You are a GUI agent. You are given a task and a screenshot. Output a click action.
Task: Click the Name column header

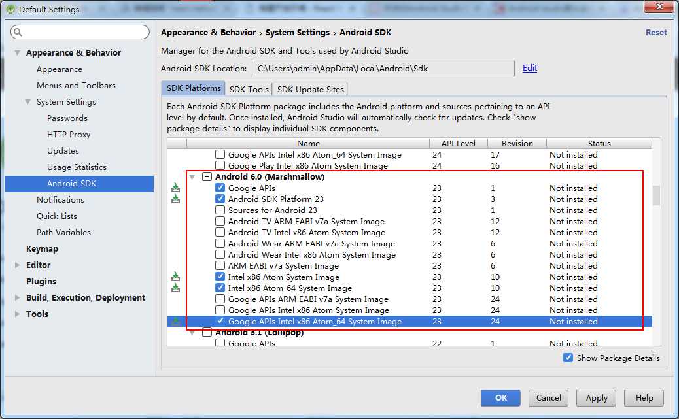click(x=308, y=143)
